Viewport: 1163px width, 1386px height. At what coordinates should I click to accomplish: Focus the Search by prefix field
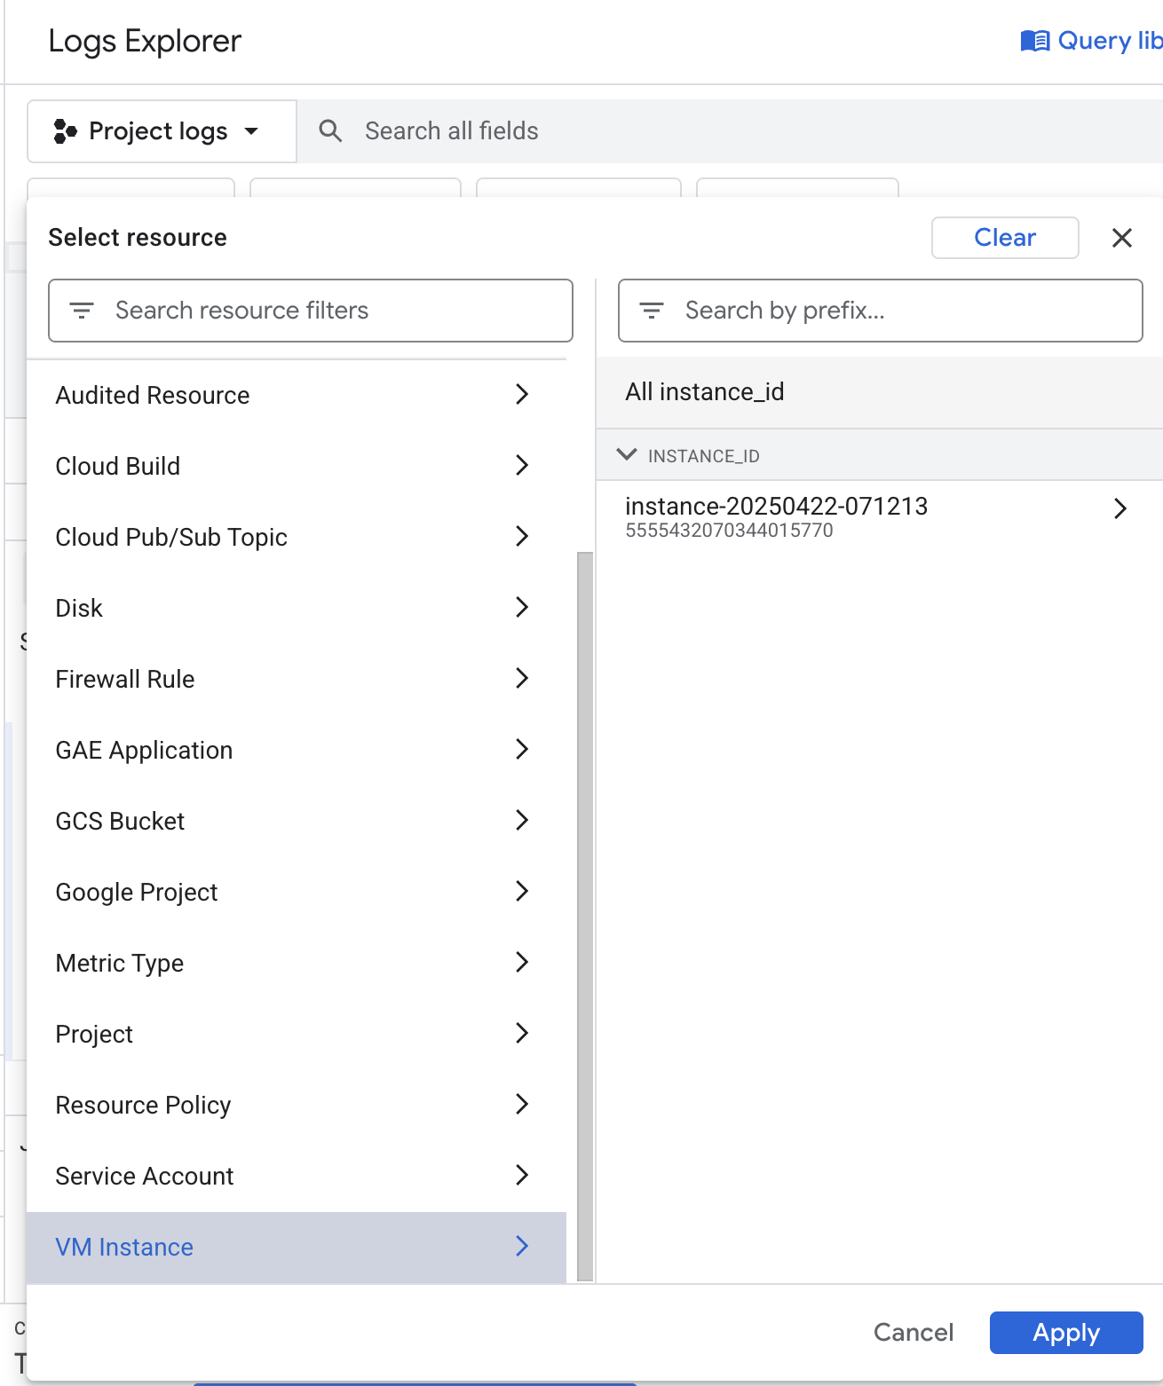tap(881, 311)
